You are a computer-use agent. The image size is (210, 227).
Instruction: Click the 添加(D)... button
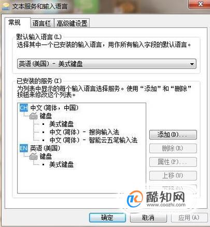(x=173, y=135)
